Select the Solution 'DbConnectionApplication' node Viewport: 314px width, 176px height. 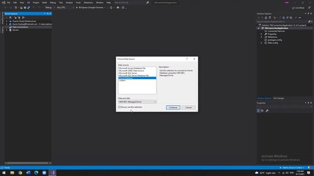coord(284,25)
